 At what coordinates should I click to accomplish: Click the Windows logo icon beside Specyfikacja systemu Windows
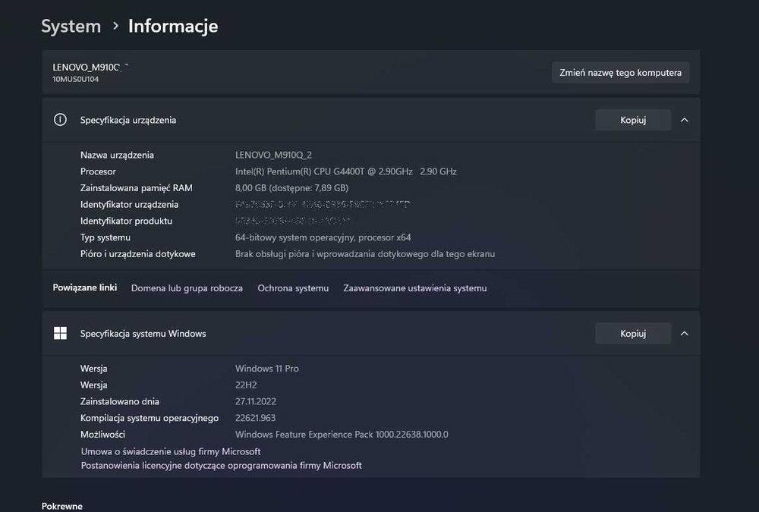coord(60,333)
